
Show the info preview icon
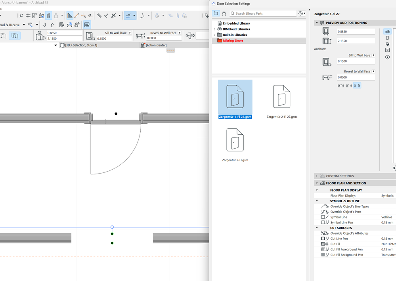[387, 57]
